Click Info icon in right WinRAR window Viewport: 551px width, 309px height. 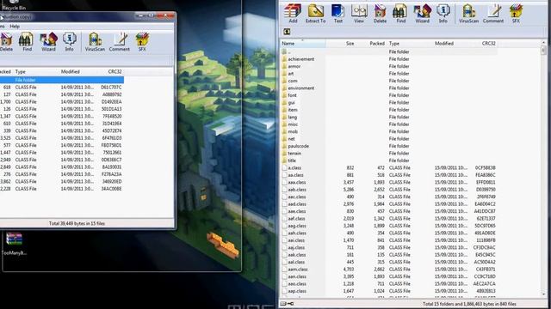coord(443,14)
